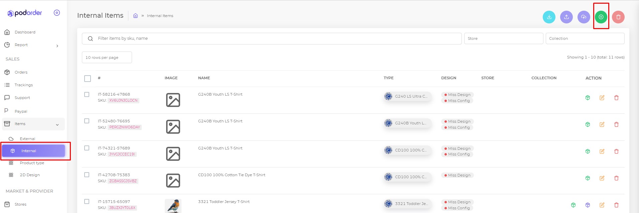Edit item IT-15715-65097
The image size is (639, 213).
point(602,205)
